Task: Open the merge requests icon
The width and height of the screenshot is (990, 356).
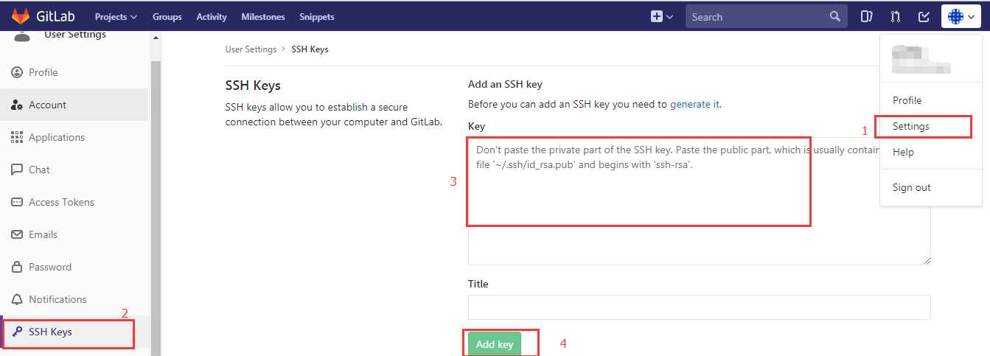Action: (895, 16)
